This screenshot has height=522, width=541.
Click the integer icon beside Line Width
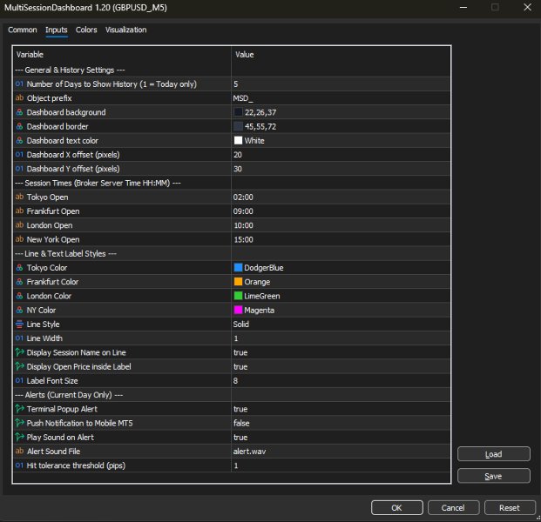coord(19,338)
